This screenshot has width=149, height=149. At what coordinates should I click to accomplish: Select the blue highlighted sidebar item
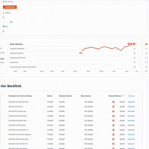[x=6, y=26]
